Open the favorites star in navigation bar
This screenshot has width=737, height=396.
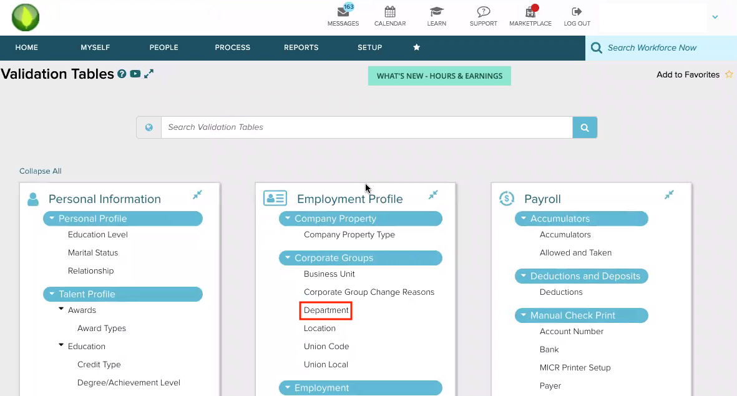click(416, 47)
